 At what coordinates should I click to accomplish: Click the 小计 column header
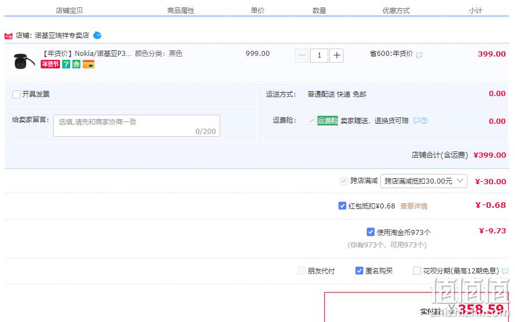[x=475, y=11]
